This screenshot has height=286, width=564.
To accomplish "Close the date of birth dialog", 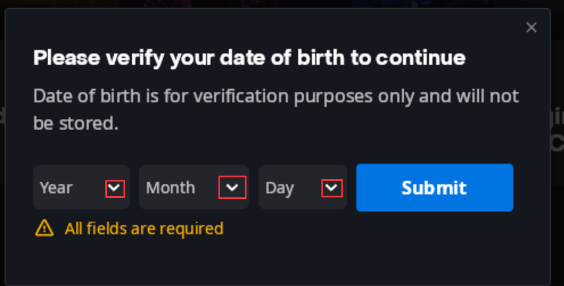I will (x=531, y=27).
